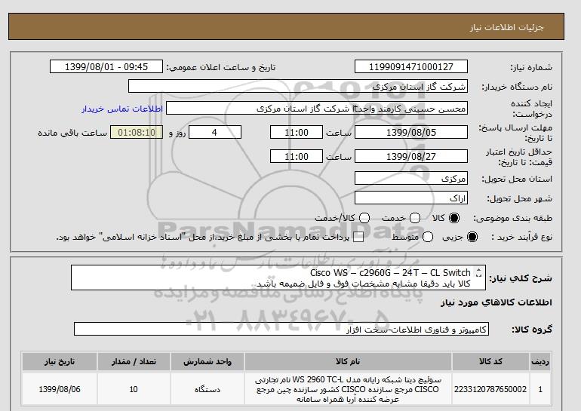Screen dimensions: 581x411
Task: Click the price validity date 1399/08/27
Action: pyautogui.click(x=411, y=156)
